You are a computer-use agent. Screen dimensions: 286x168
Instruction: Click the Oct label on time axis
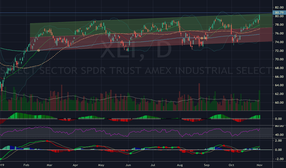coord(231,165)
